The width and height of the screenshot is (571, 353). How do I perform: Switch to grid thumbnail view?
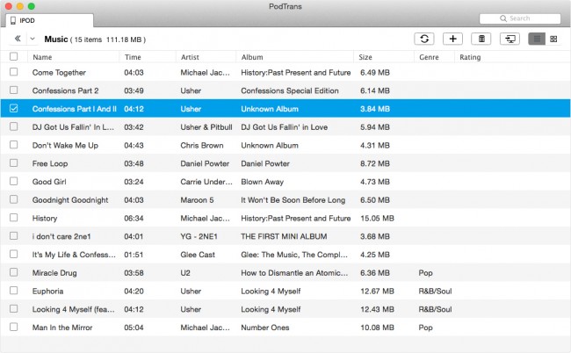[554, 39]
